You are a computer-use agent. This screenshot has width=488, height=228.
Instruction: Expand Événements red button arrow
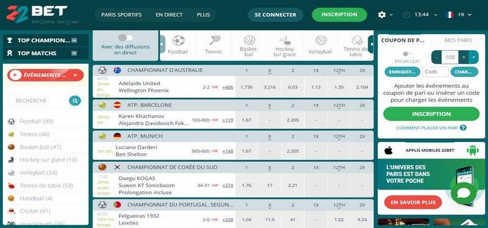[75, 75]
